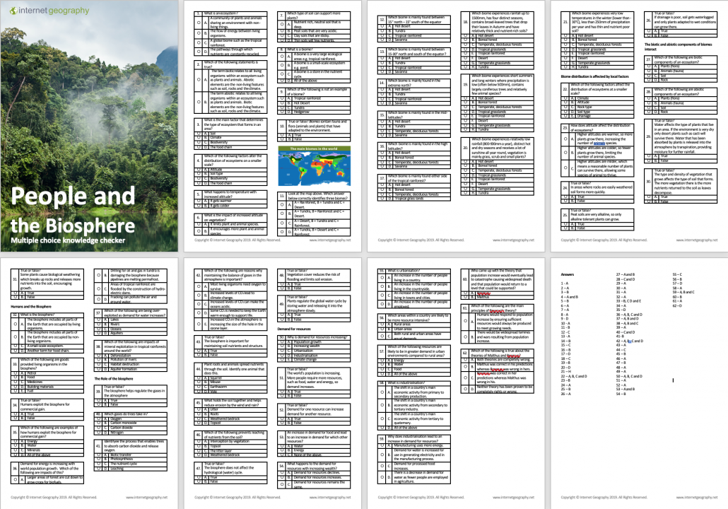Viewport: 728px width, 509px height.
Task: Pick option A for question 8 'What is a biome?'
Action: tap(282, 56)
